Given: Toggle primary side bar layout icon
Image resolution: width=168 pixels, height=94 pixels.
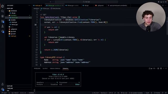Looking at the screenshot, I should 159,2.
